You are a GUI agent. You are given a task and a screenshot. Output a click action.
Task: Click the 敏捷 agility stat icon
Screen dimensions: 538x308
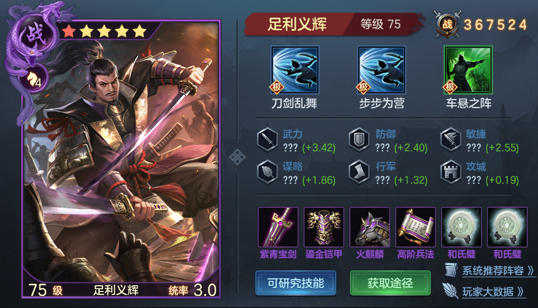pos(451,139)
